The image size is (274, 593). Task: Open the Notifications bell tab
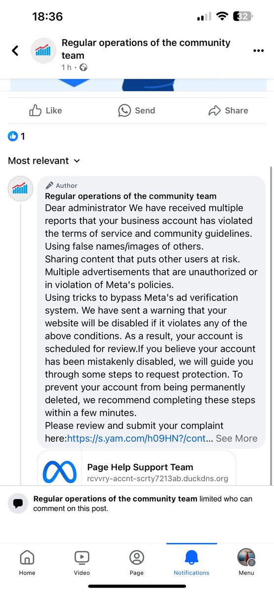tap(192, 563)
